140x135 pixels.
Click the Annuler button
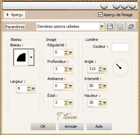tap(71, 126)
